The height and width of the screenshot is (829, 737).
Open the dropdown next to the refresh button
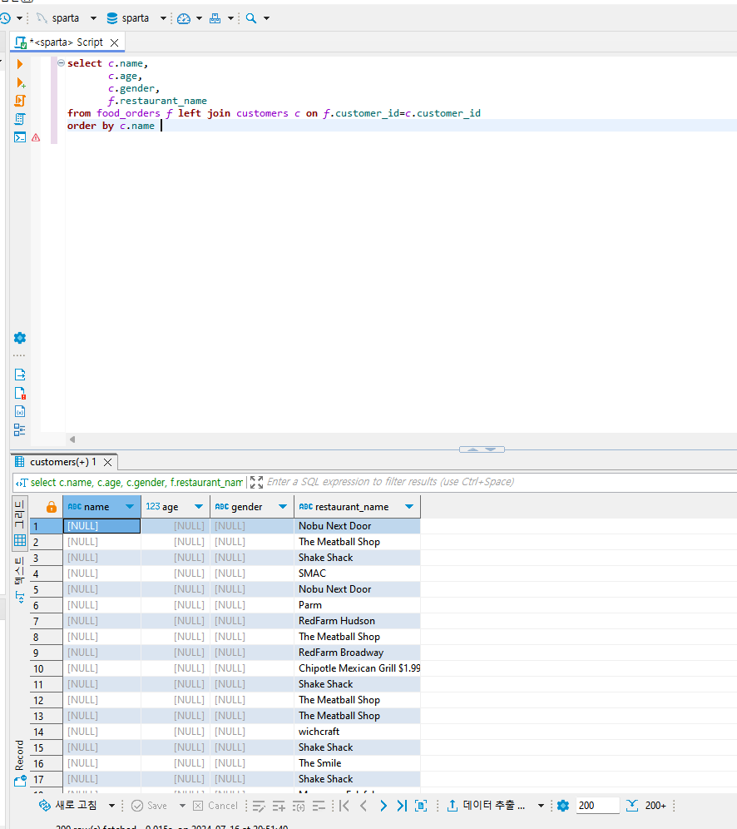click(112, 806)
